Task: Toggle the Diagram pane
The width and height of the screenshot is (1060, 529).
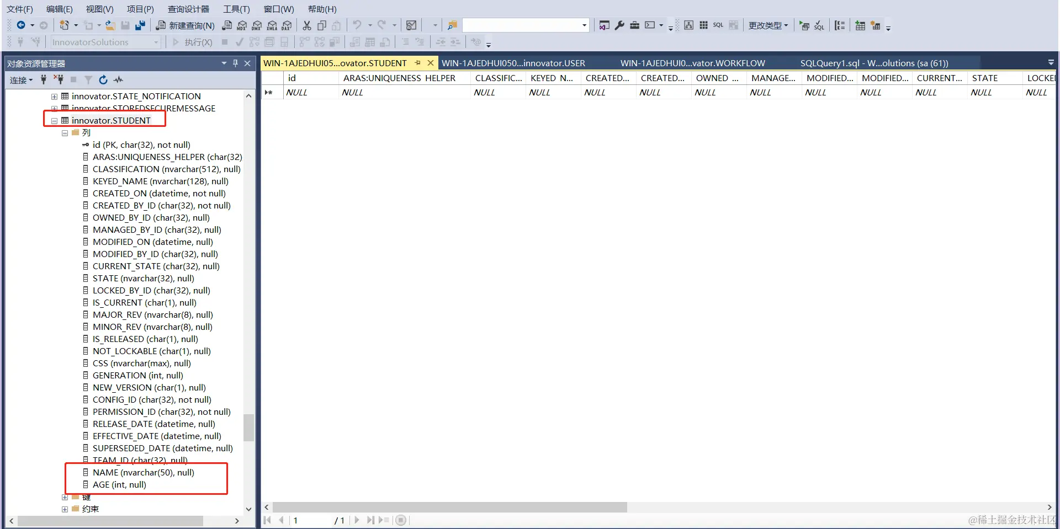Action: (688, 25)
